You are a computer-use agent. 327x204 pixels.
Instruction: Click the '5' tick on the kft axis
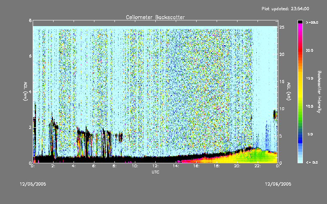281,136
